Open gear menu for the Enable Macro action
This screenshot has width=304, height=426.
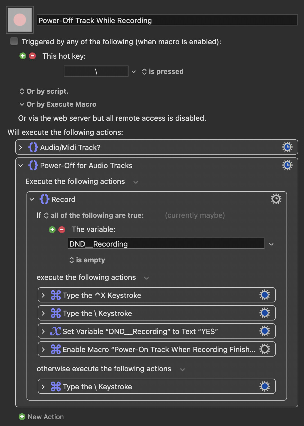(265, 349)
